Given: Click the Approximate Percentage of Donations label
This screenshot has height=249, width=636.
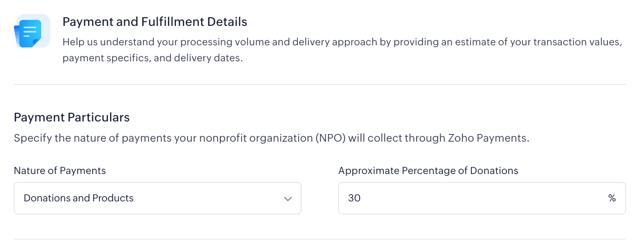Looking at the screenshot, I should [x=428, y=171].
